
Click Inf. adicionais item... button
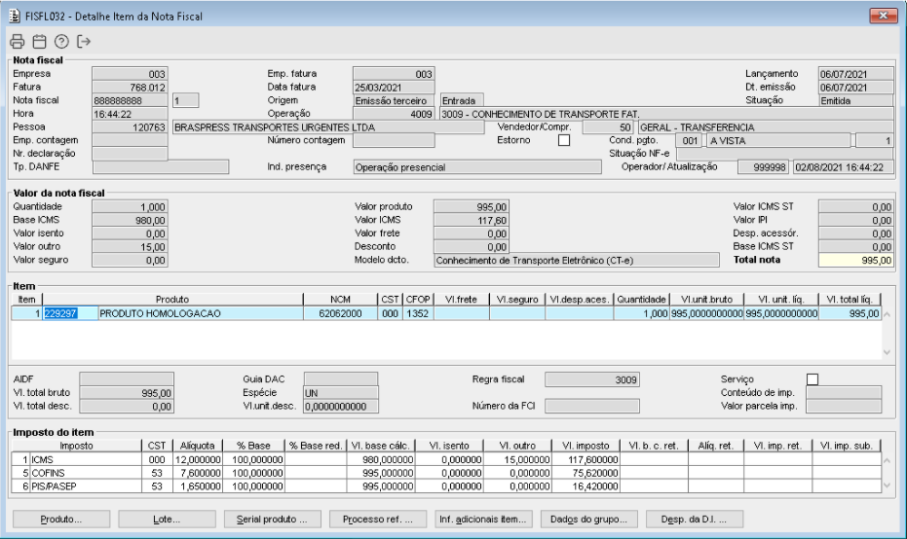(483, 520)
